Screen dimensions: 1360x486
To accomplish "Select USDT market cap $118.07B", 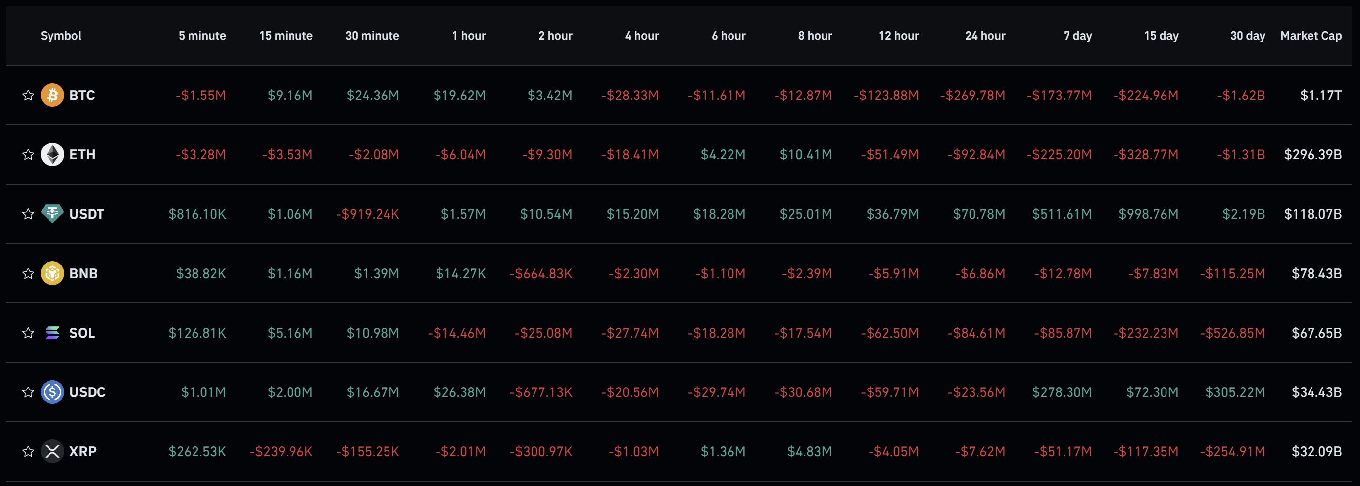I will pyautogui.click(x=1312, y=214).
